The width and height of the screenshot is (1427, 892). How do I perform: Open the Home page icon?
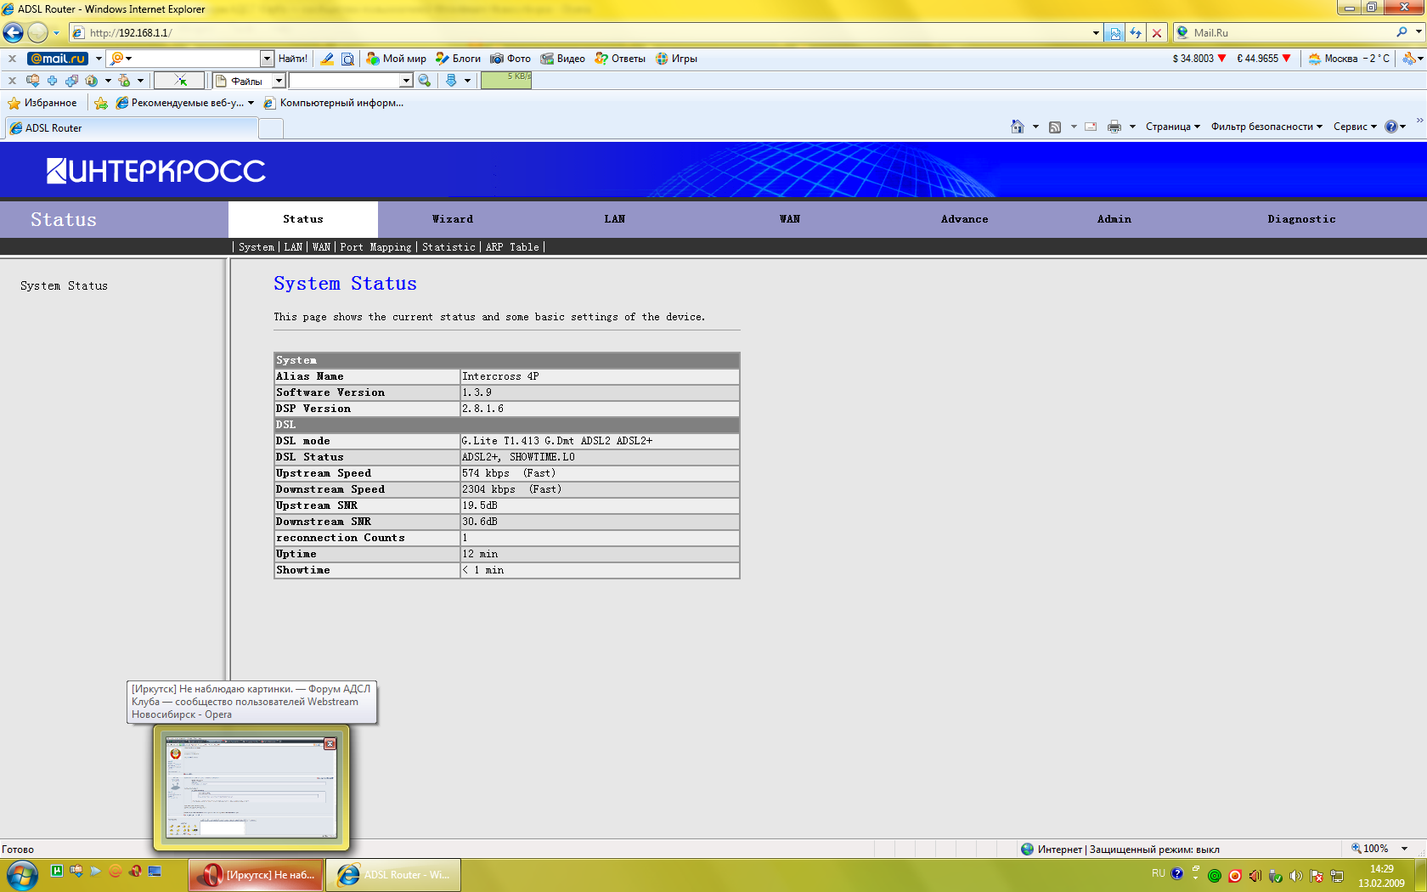pyautogui.click(x=1017, y=127)
